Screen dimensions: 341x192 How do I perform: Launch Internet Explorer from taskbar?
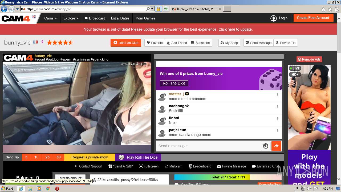(21, 189)
